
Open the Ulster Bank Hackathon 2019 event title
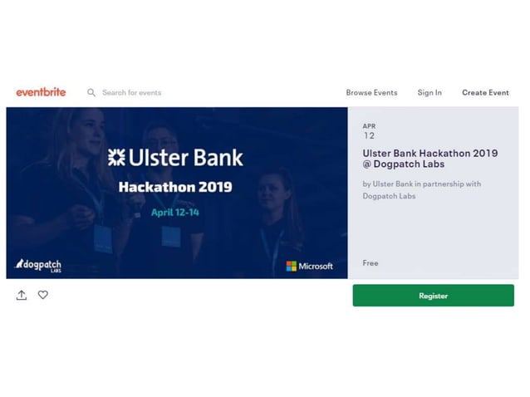click(x=430, y=159)
